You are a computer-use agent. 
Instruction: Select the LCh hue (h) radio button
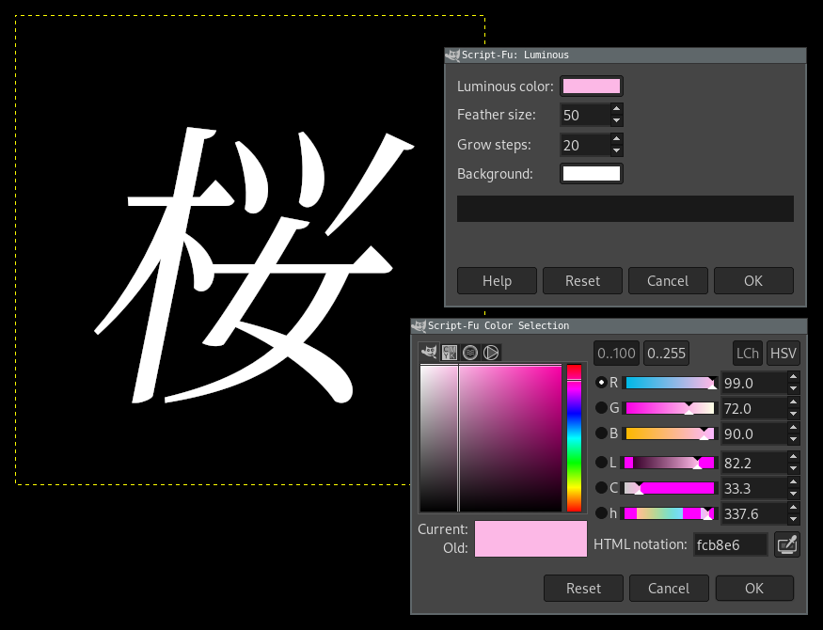602,513
